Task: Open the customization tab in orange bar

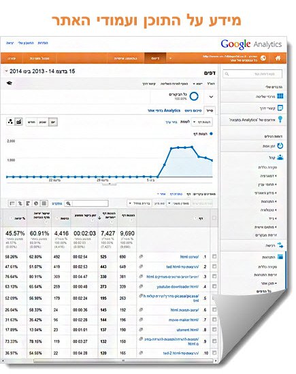Action: [125, 58]
